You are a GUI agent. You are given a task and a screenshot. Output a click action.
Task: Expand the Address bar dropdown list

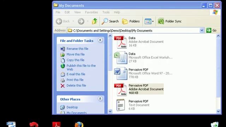pos(202,30)
